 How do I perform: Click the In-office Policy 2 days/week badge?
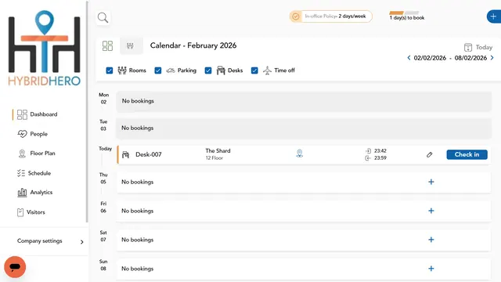coord(330,16)
